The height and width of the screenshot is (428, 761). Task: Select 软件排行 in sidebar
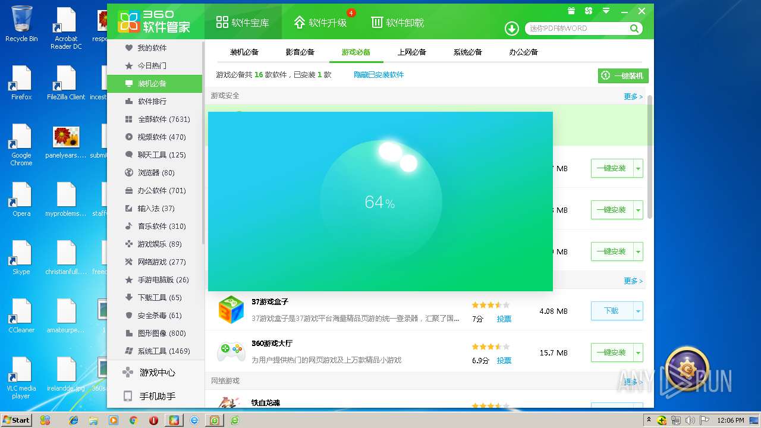click(x=155, y=102)
